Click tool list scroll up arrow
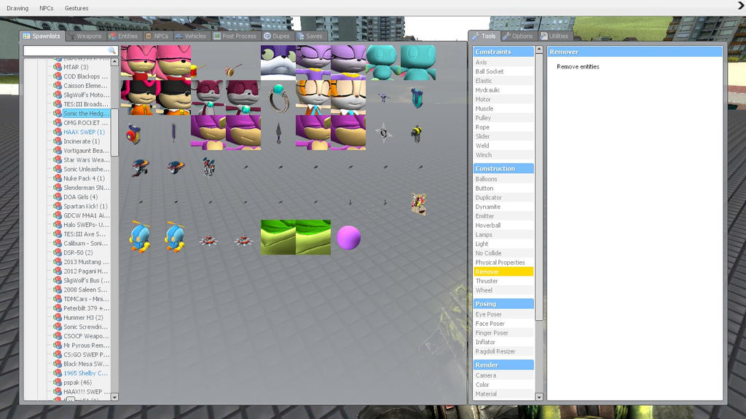 539,49
